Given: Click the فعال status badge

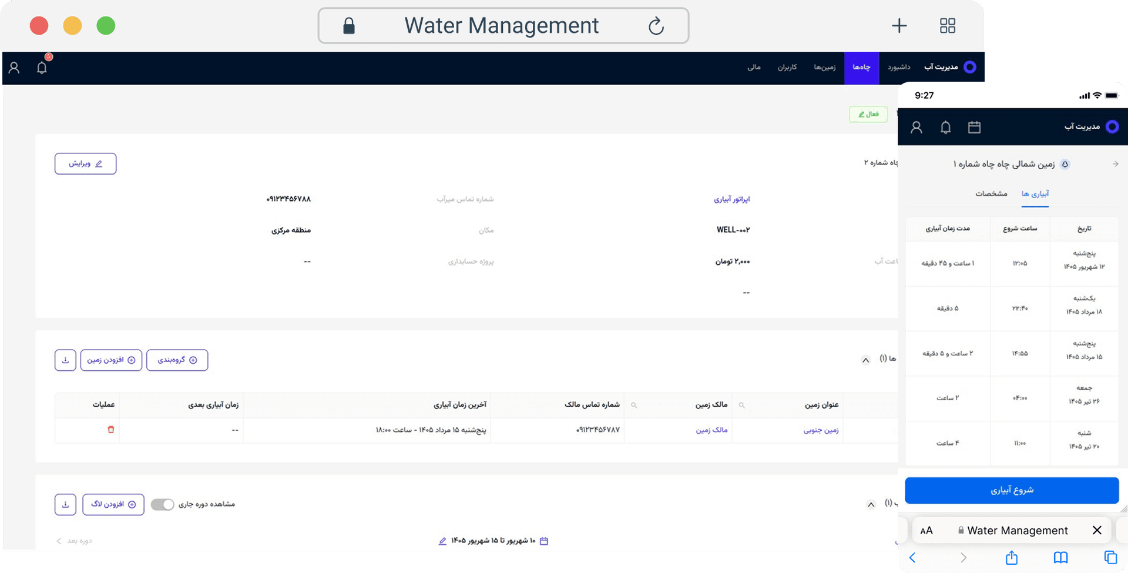Looking at the screenshot, I should pos(868,114).
